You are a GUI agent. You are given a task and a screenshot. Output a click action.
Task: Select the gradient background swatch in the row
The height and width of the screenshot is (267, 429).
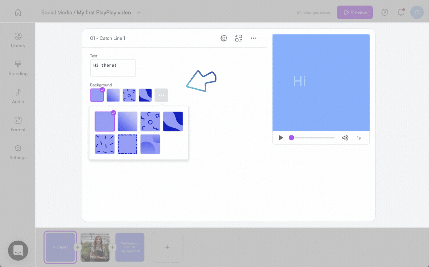[113, 95]
